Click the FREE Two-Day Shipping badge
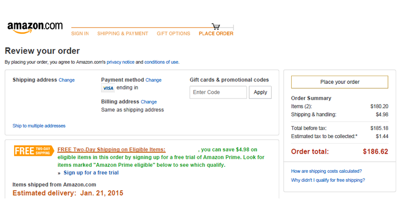This screenshot has height=215, width=401. point(34,151)
